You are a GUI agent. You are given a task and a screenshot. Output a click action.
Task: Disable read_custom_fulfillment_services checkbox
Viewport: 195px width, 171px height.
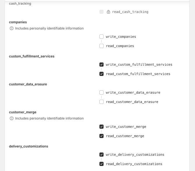click(x=101, y=74)
